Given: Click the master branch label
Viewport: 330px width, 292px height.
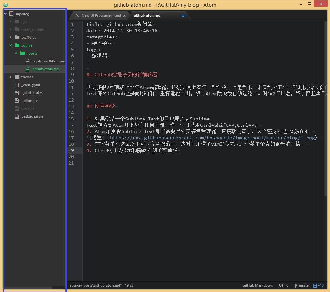Looking at the screenshot, I should (x=304, y=285).
